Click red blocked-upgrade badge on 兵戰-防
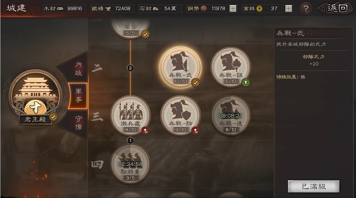Image resolution: width=356 pixels, height=198 pixels. (195, 131)
